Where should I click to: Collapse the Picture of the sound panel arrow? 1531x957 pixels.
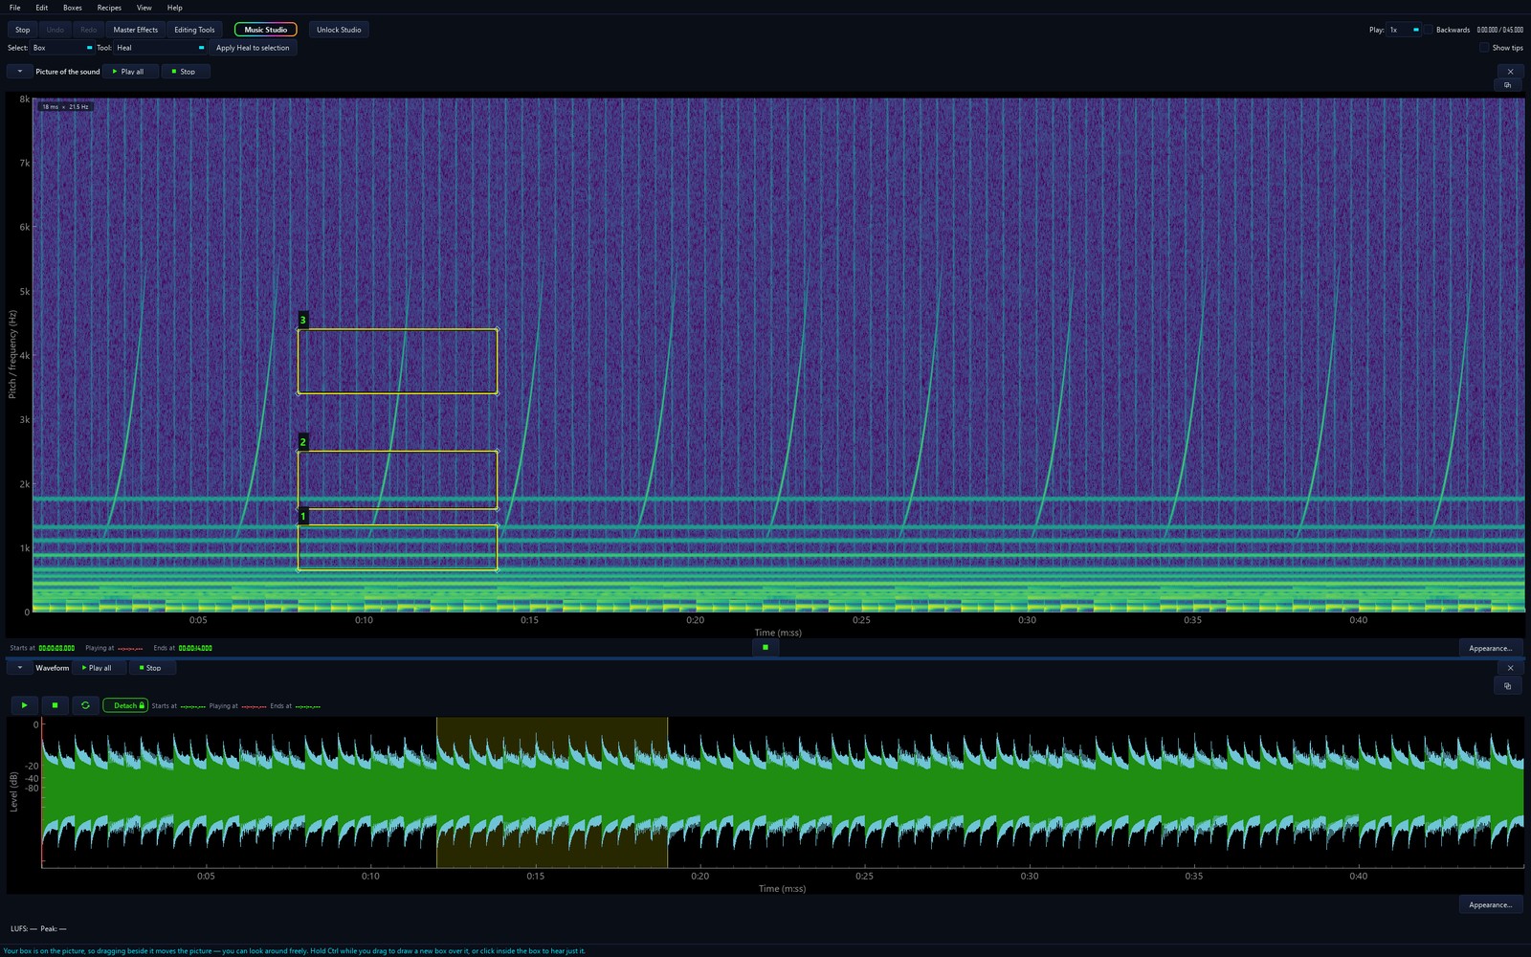19,72
